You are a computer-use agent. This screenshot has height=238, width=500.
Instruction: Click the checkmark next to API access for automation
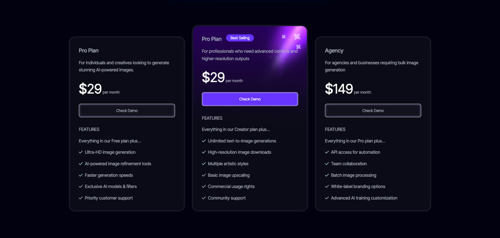point(327,152)
